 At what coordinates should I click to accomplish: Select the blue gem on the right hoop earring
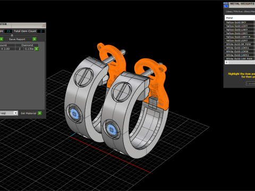tap(112, 129)
